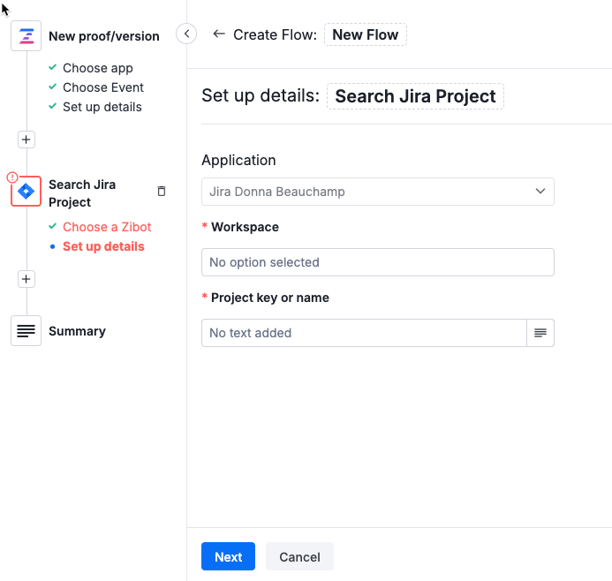Expand the Application dropdown arrow
The image size is (612, 581).
point(540,192)
